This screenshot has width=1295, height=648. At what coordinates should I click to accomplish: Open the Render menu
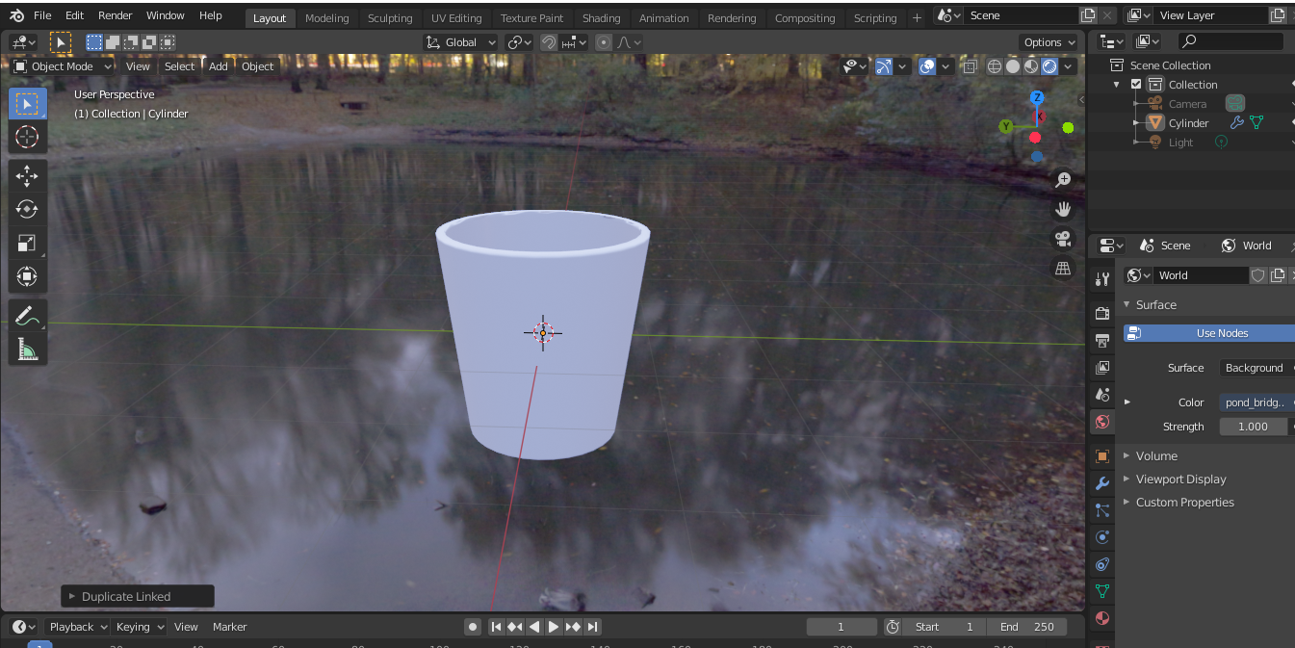[x=116, y=15]
